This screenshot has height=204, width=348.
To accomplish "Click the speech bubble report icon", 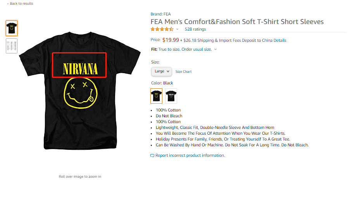I will [152, 156].
